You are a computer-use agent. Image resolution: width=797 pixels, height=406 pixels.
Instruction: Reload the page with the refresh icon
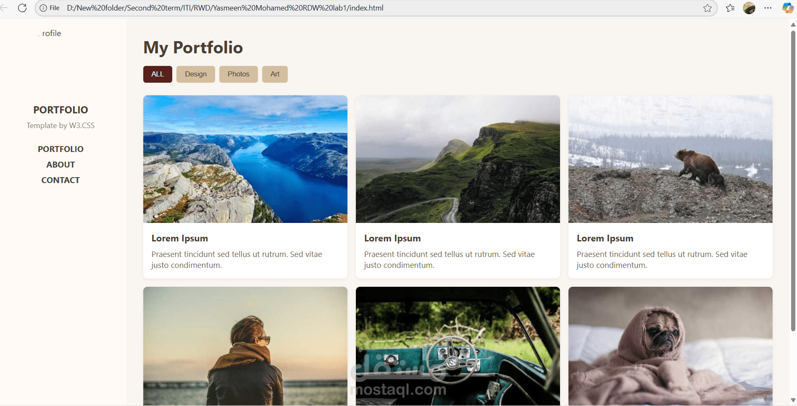click(x=22, y=8)
